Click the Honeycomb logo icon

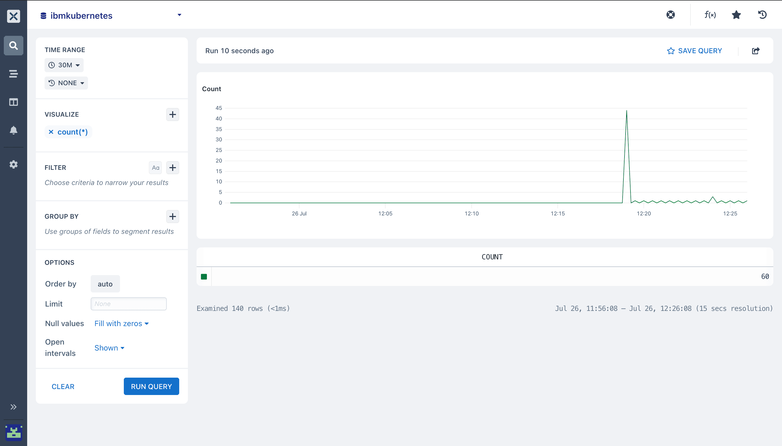point(14,16)
